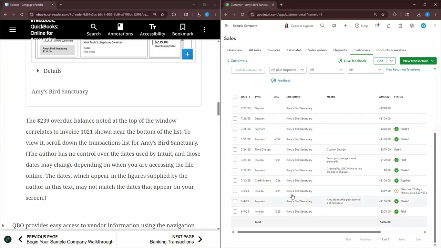Open the dropdown arrow beside Edit
Image resolution: width=441 pixels, height=248 pixels.
[391, 61]
